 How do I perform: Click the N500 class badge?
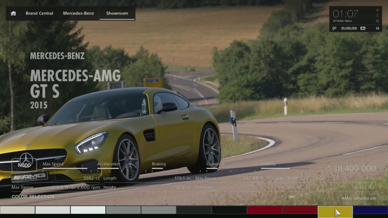tap(24, 165)
